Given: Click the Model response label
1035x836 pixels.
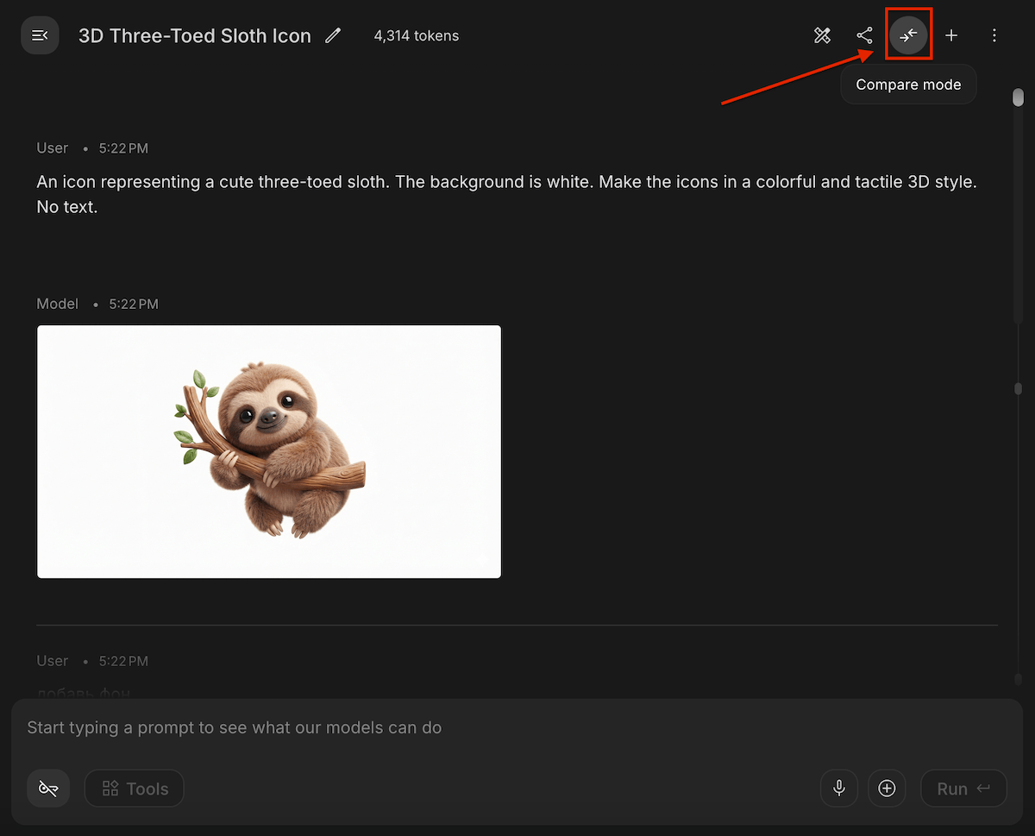Looking at the screenshot, I should point(58,304).
